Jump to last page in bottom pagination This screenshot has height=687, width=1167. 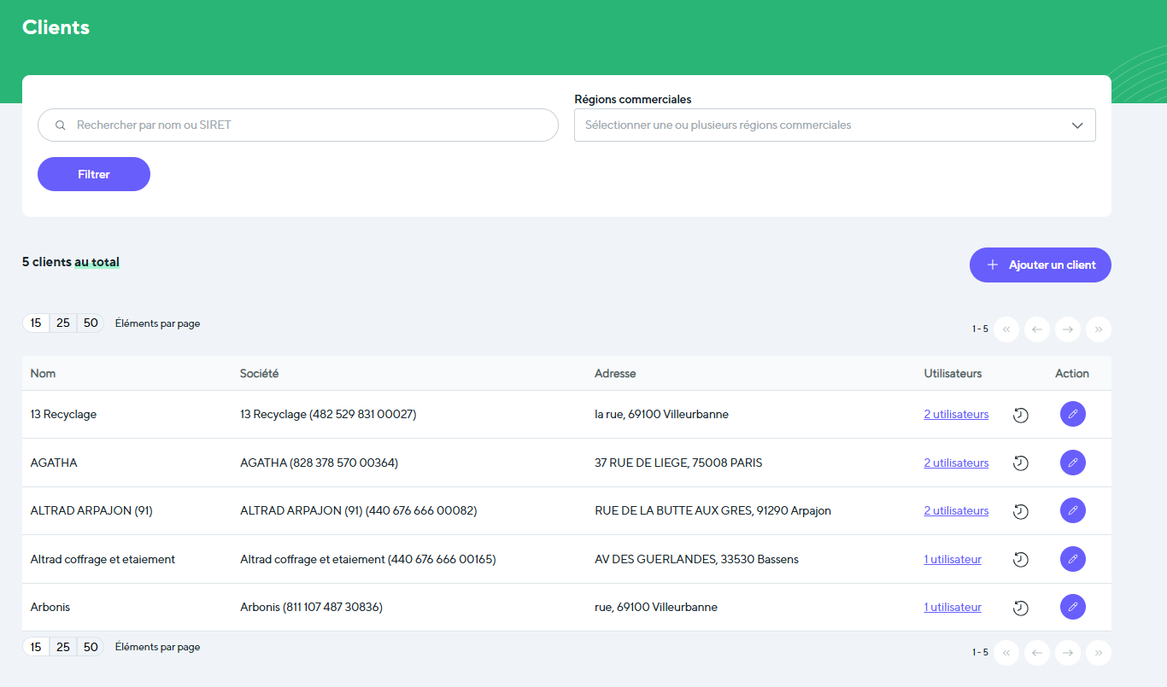click(x=1098, y=653)
